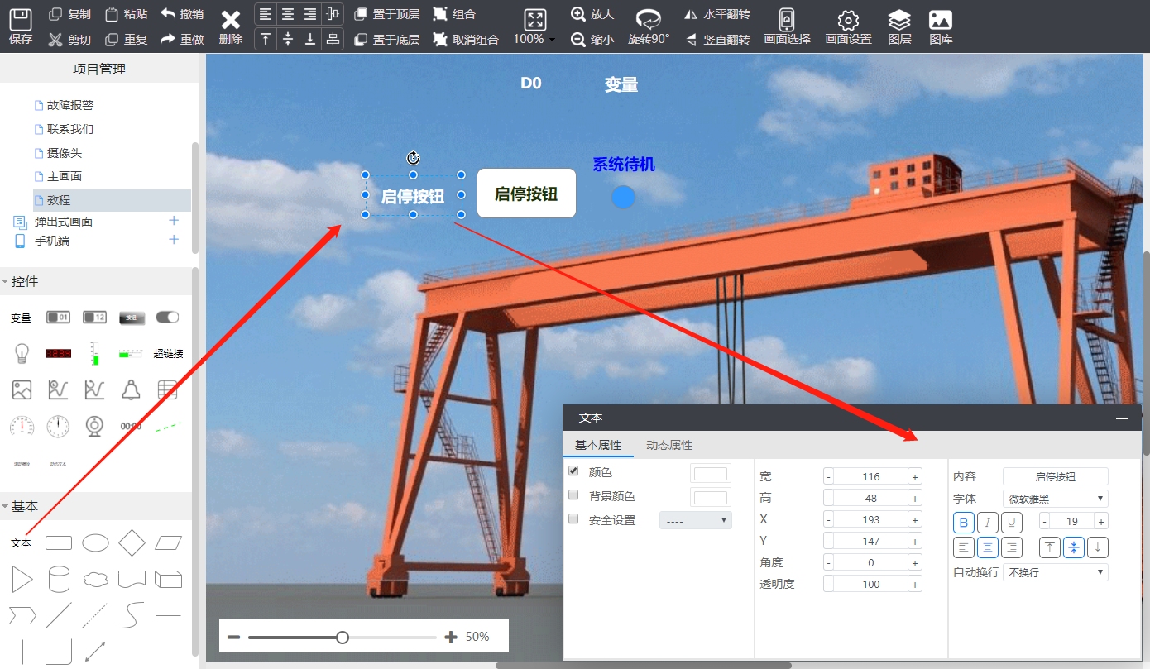Toggle the 颜色 checkbox
Screen dimensions: 1150x669
(x=573, y=471)
